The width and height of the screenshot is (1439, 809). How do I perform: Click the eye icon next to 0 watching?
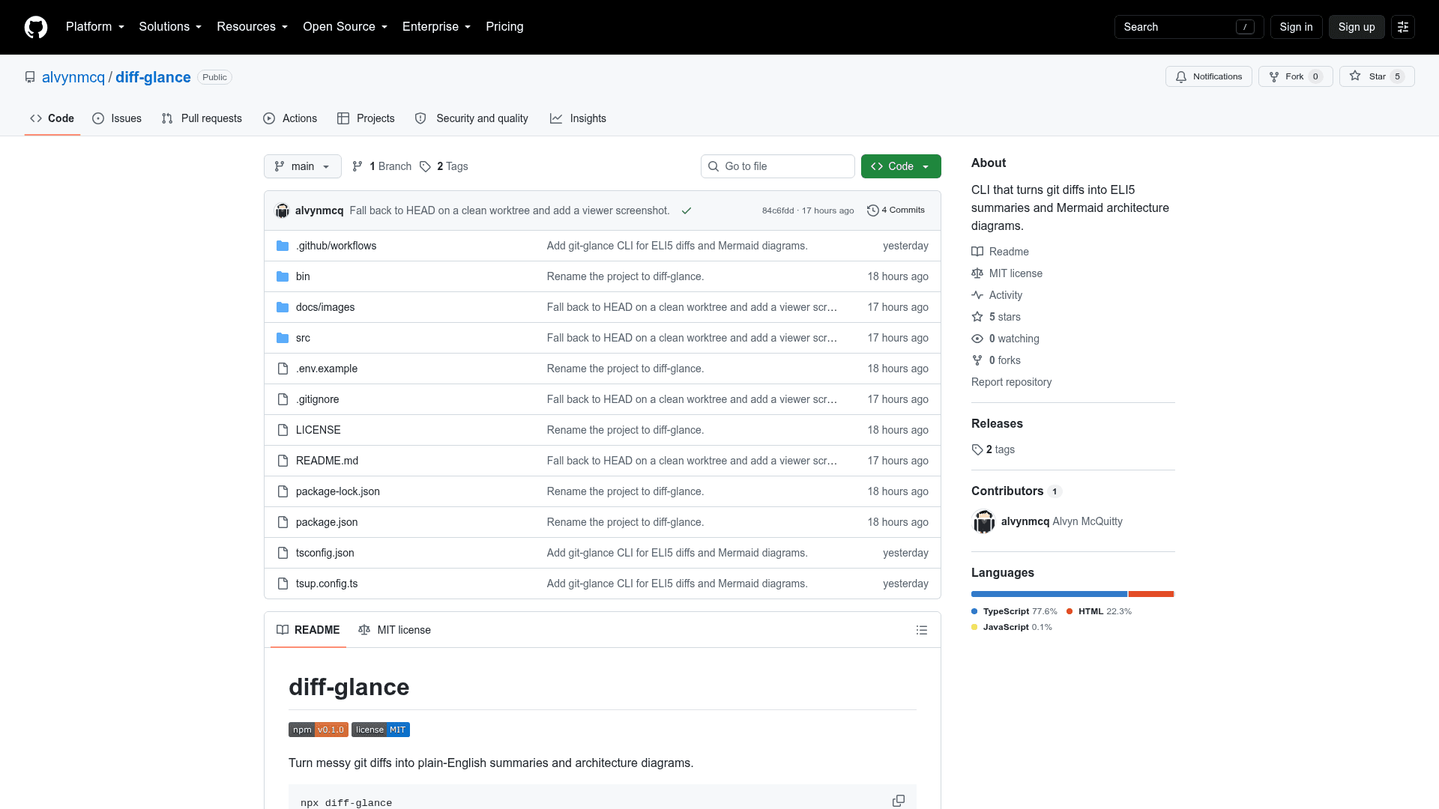click(977, 339)
